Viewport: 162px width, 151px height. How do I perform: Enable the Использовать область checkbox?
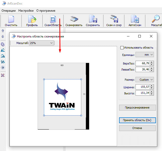[x=122, y=48]
